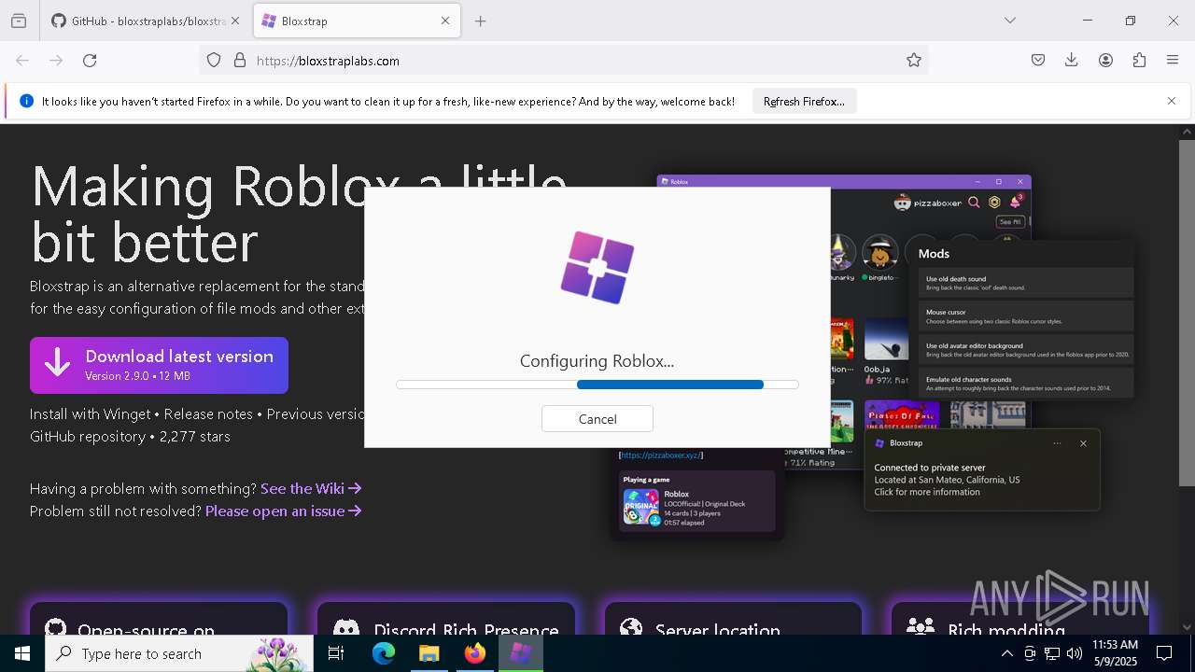Reload the current page
Image resolution: width=1195 pixels, height=672 pixels.
90,61
